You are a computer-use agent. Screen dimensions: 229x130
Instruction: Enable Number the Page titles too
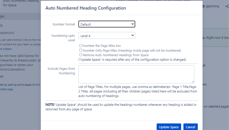point(81,46)
